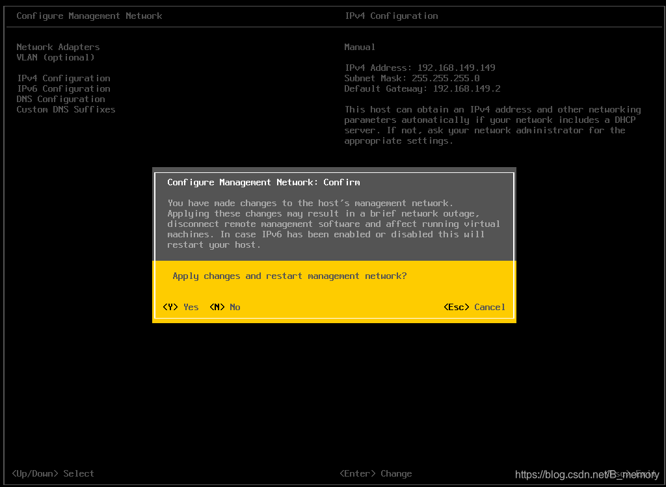
Task: Choose <N> No in confirm dialog
Action: (x=225, y=307)
